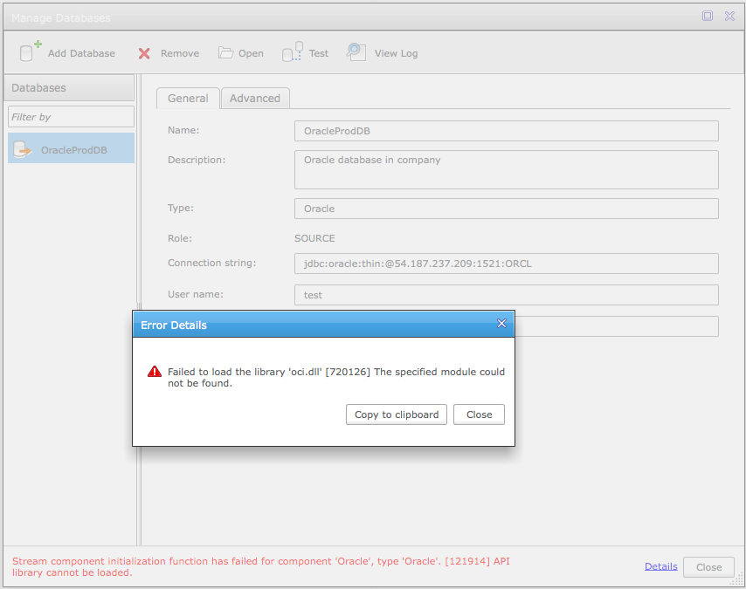Screen dimensions: 746x589
Task: Click the Open folder icon
Action: 225,52
